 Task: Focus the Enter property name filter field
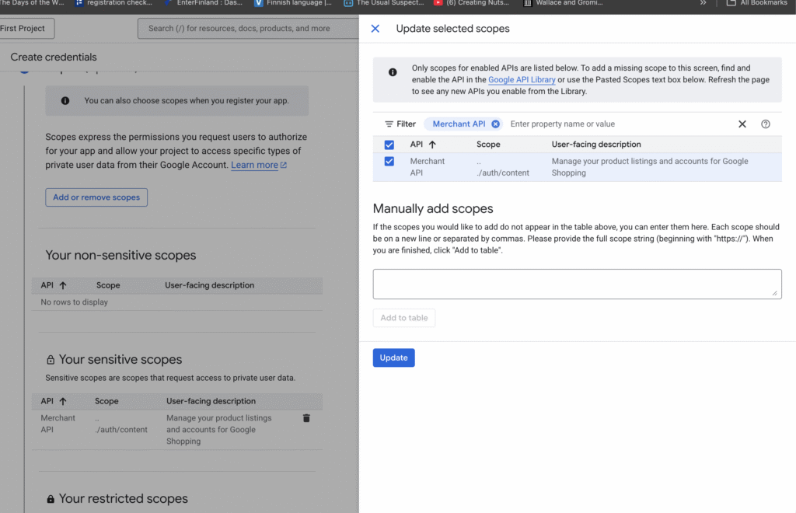pos(614,124)
